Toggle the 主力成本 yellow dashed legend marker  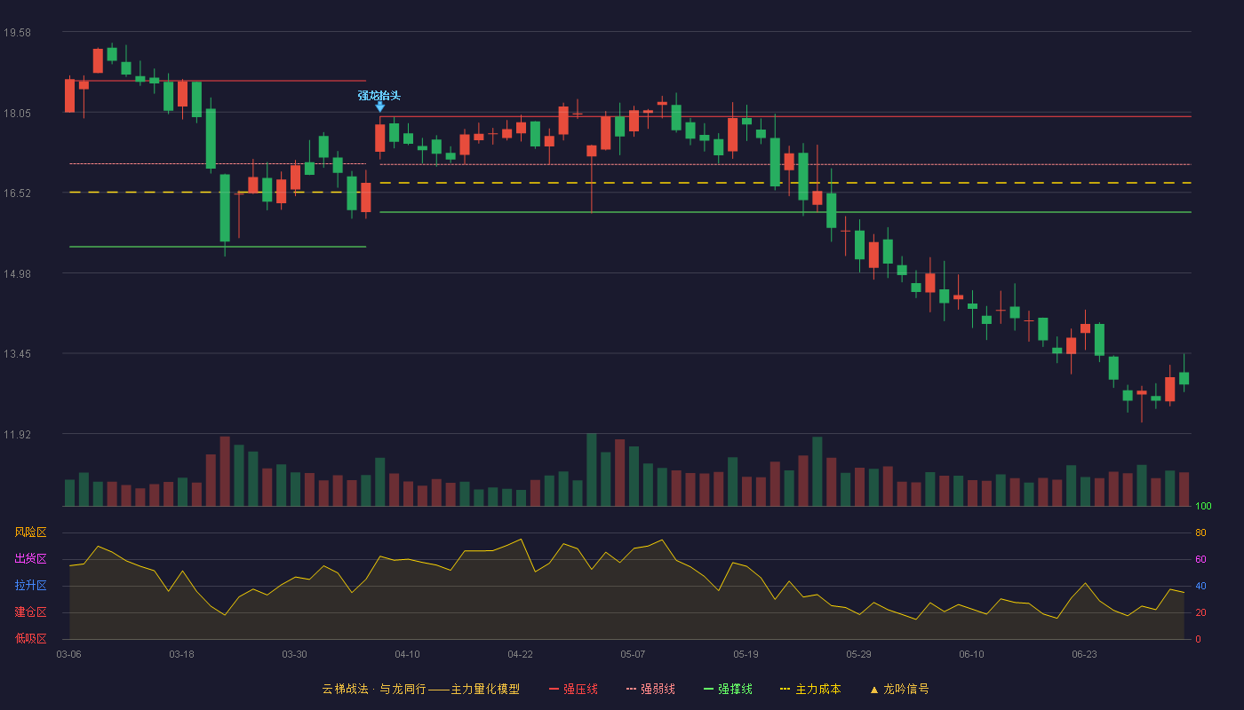coord(785,689)
